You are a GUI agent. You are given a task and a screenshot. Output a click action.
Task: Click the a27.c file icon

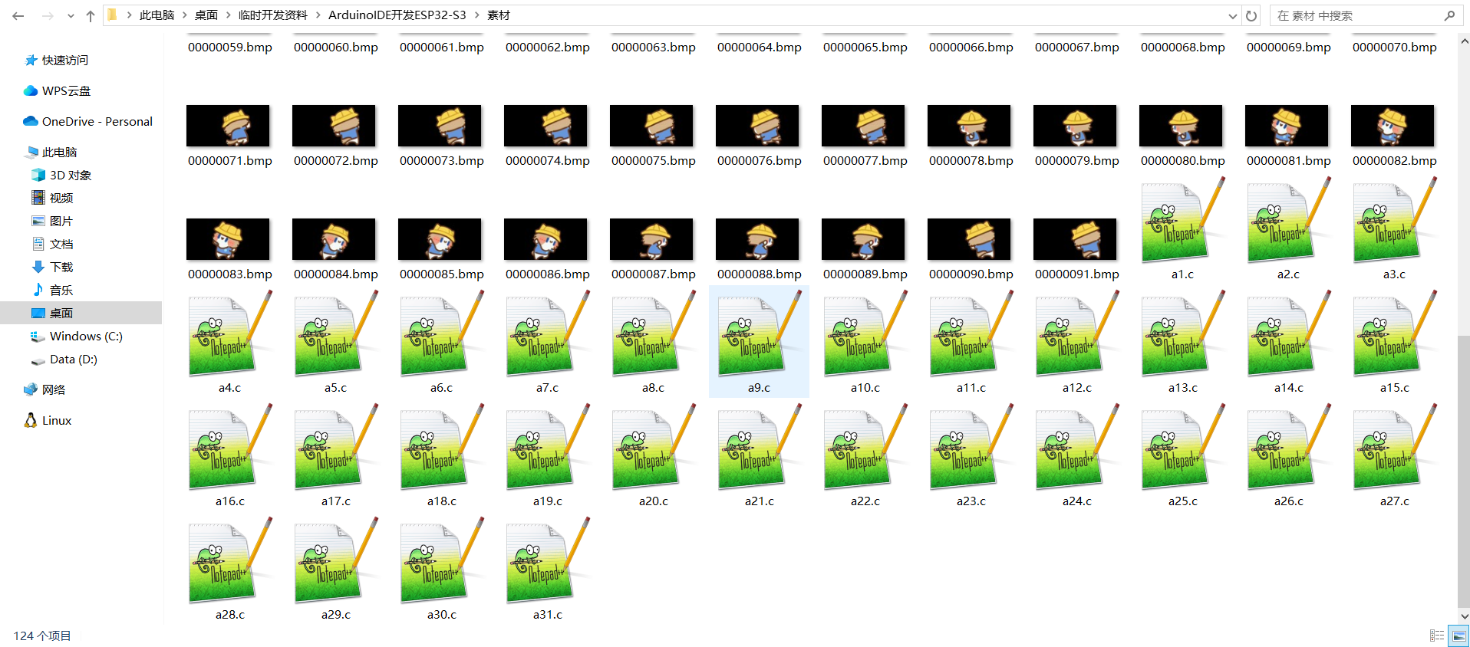click(x=1394, y=448)
